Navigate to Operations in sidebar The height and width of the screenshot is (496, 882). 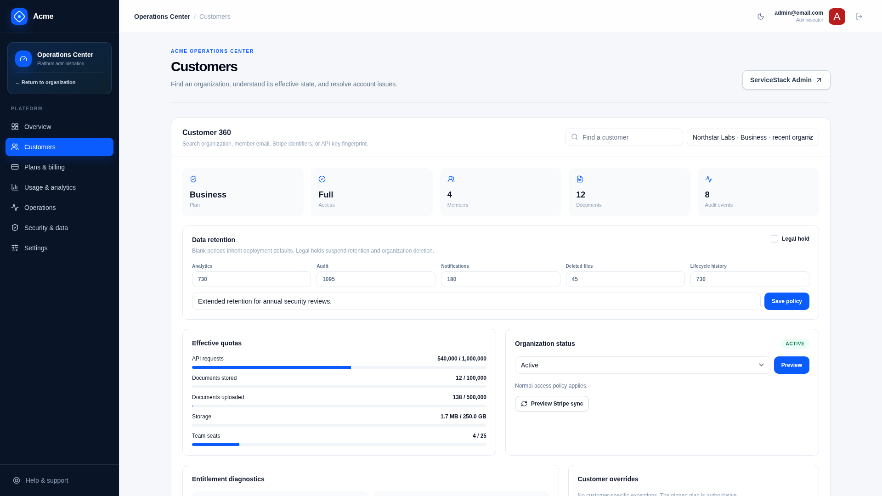[x=59, y=208]
